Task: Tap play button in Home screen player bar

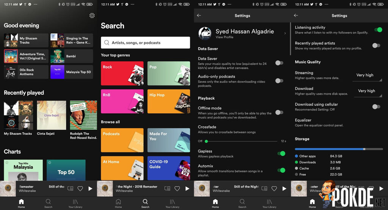Action: pyautogui.click(x=90, y=188)
